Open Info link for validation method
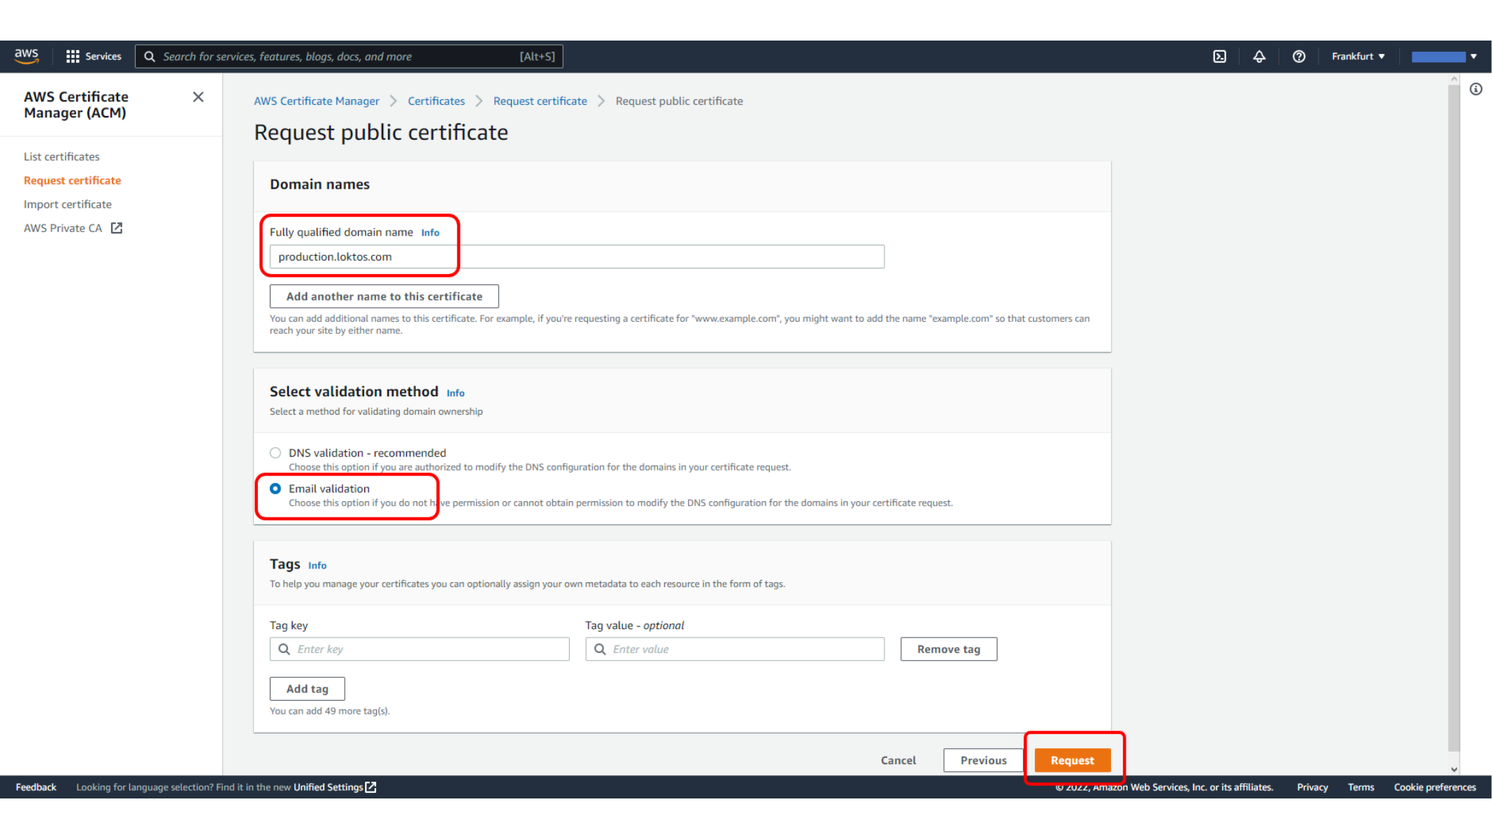1492x839 pixels. click(x=455, y=393)
